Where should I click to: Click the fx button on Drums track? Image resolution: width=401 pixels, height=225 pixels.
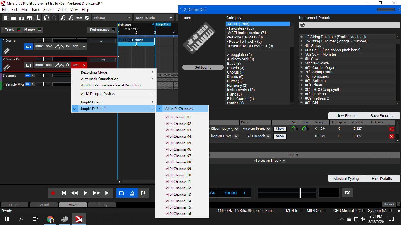coord(68,46)
